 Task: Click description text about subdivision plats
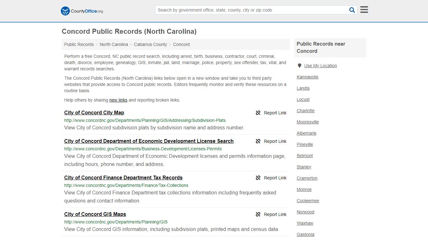click(154, 127)
